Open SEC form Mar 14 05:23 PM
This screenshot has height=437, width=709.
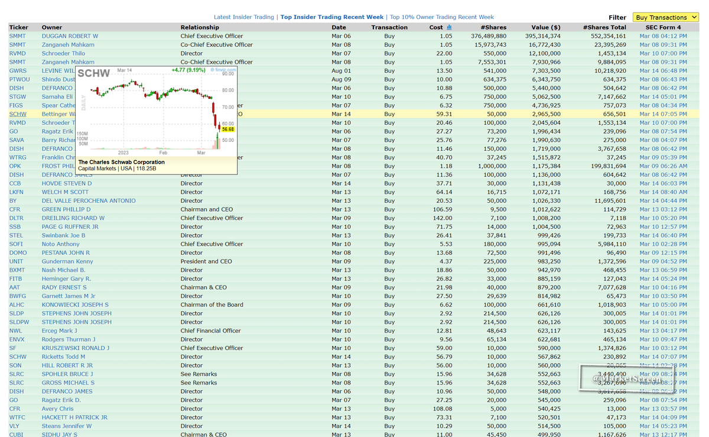(x=663, y=426)
